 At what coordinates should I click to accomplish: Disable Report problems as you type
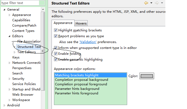[56, 36]
